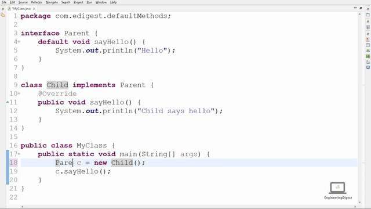Select the MyClass.java editor tab
The width and height of the screenshot is (371, 209).
coord(21,9)
